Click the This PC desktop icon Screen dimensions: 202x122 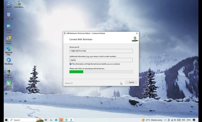click(9, 4)
